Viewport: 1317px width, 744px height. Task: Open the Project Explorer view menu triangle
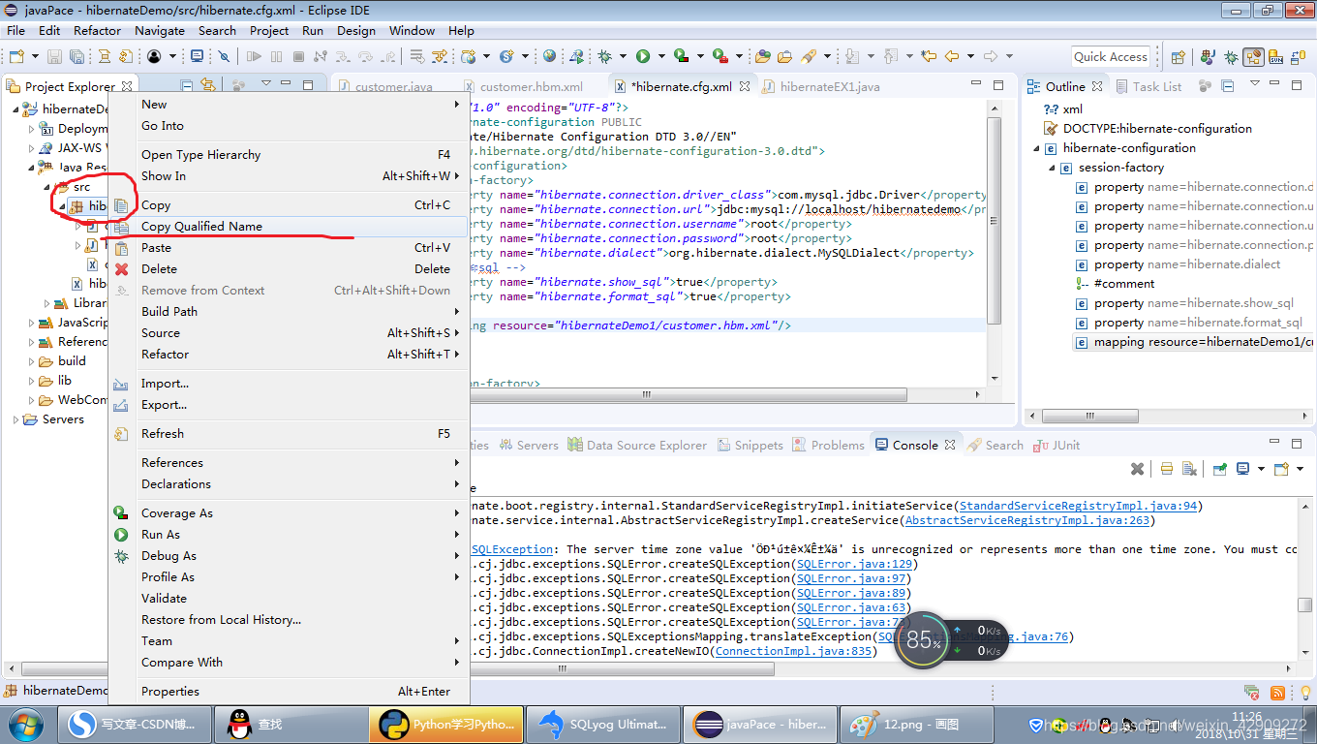266,83
